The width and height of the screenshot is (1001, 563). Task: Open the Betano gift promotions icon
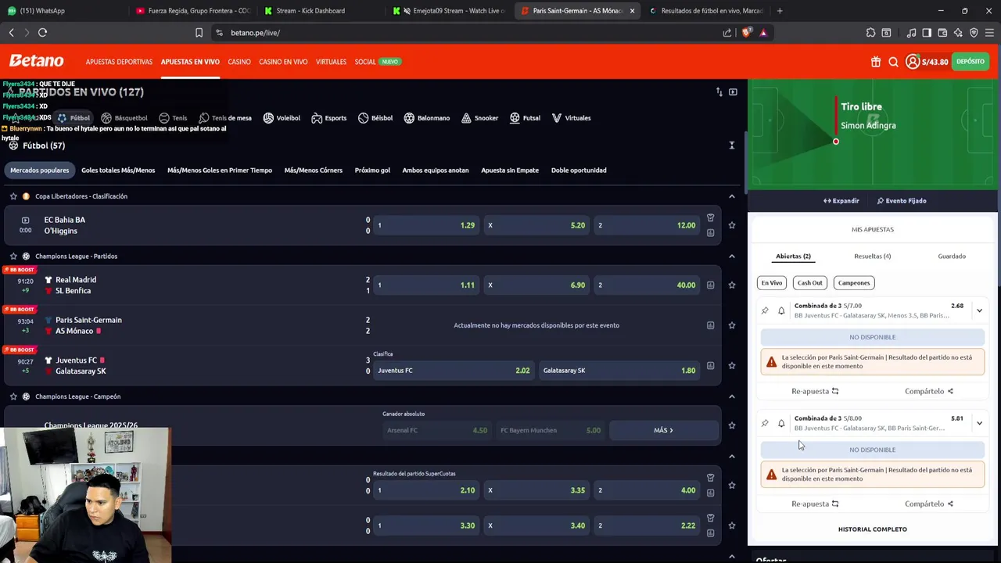pyautogui.click(x=876, y=62)
